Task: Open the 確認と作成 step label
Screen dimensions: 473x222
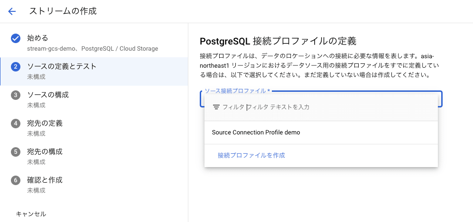Action: [x=45, y=180]
